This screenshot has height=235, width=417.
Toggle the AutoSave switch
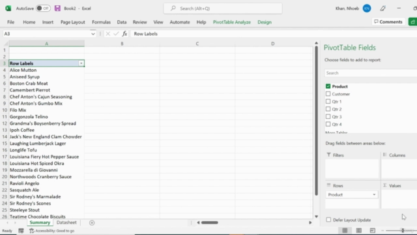43,8
